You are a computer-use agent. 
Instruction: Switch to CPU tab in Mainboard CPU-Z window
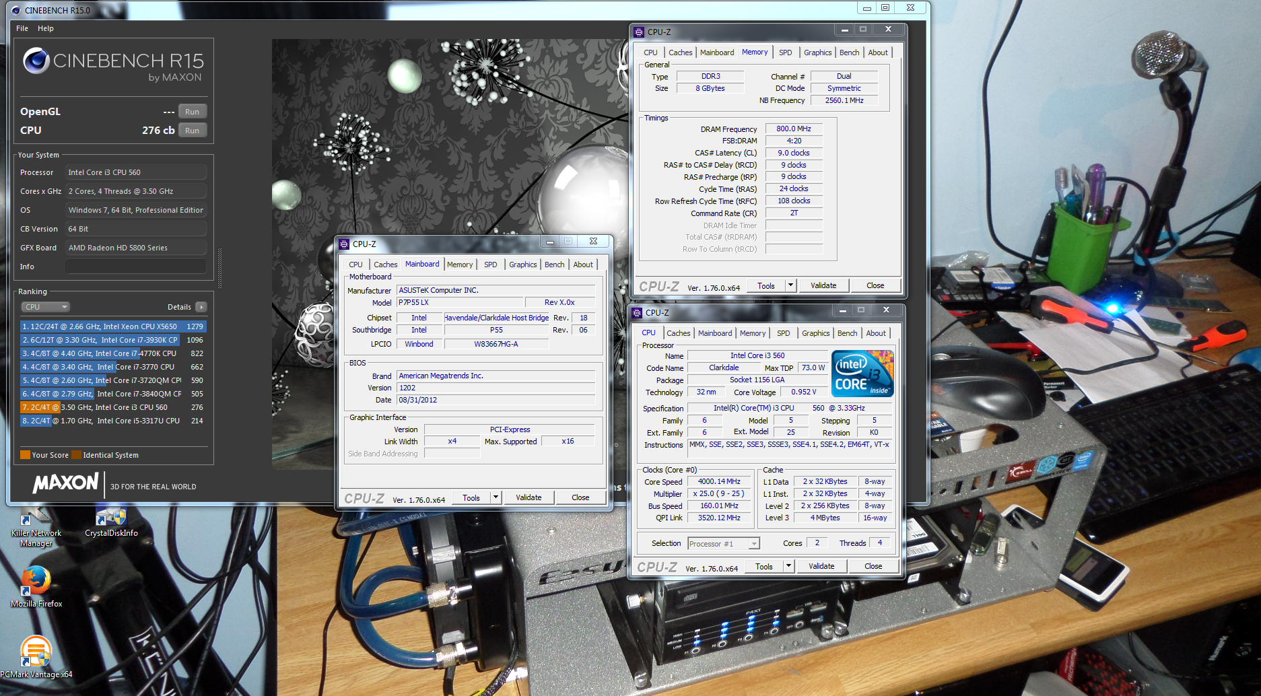pos(355,265)
